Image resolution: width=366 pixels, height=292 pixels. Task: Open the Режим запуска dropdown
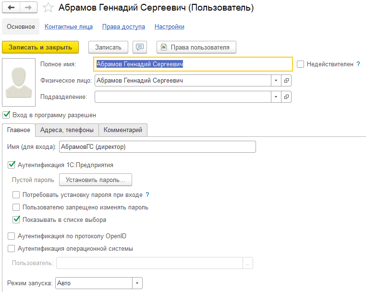(x=137, y=283)
